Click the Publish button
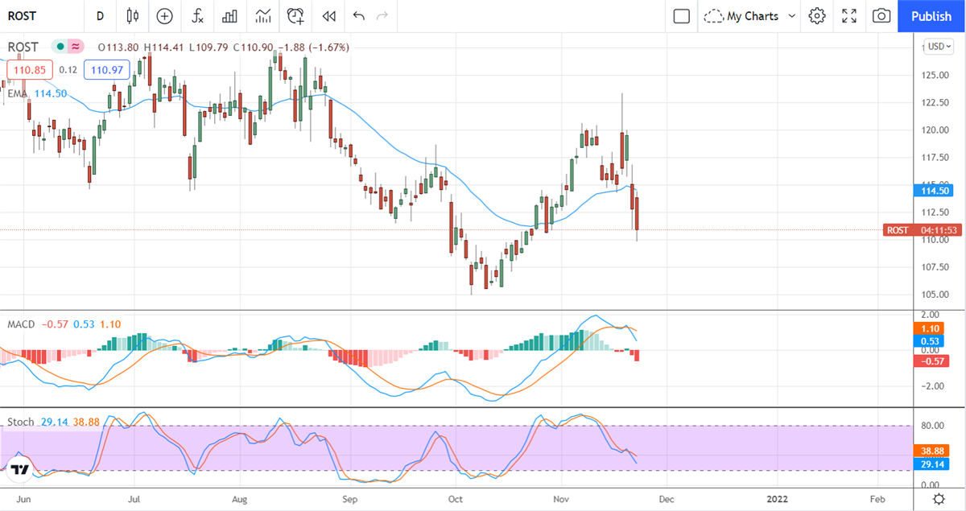The height and width of the screenshot is (511, 966). (931, 16)
